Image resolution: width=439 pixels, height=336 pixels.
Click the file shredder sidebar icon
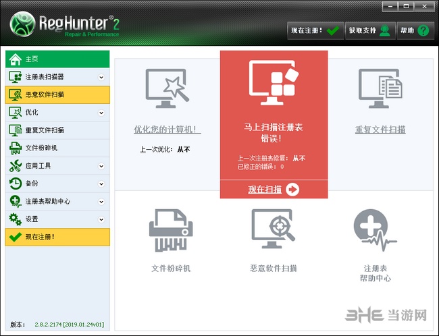[x=15, y=148]
